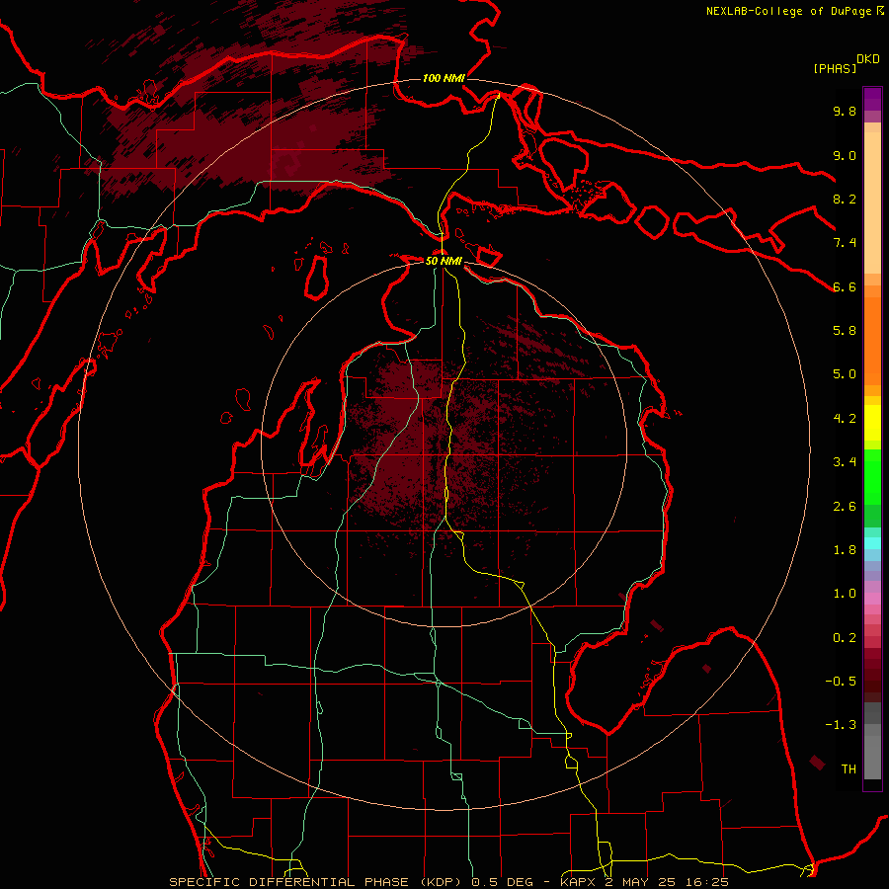889x889 pixels.
Task: Pick the yellow segment of the color bar
Action: (872, 423)
